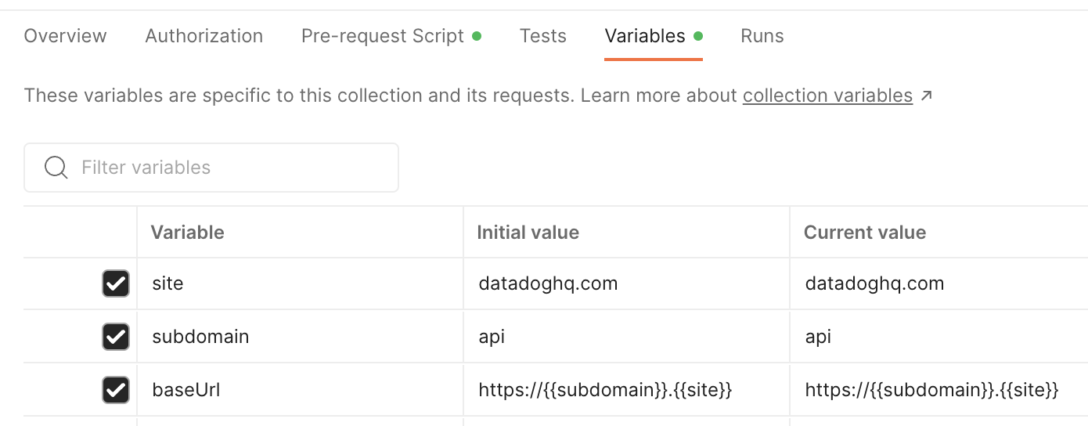Select the baseUrl variable name cell
Image resolution: width=1088 pixels, height=426 pixels.
[300, 390]
